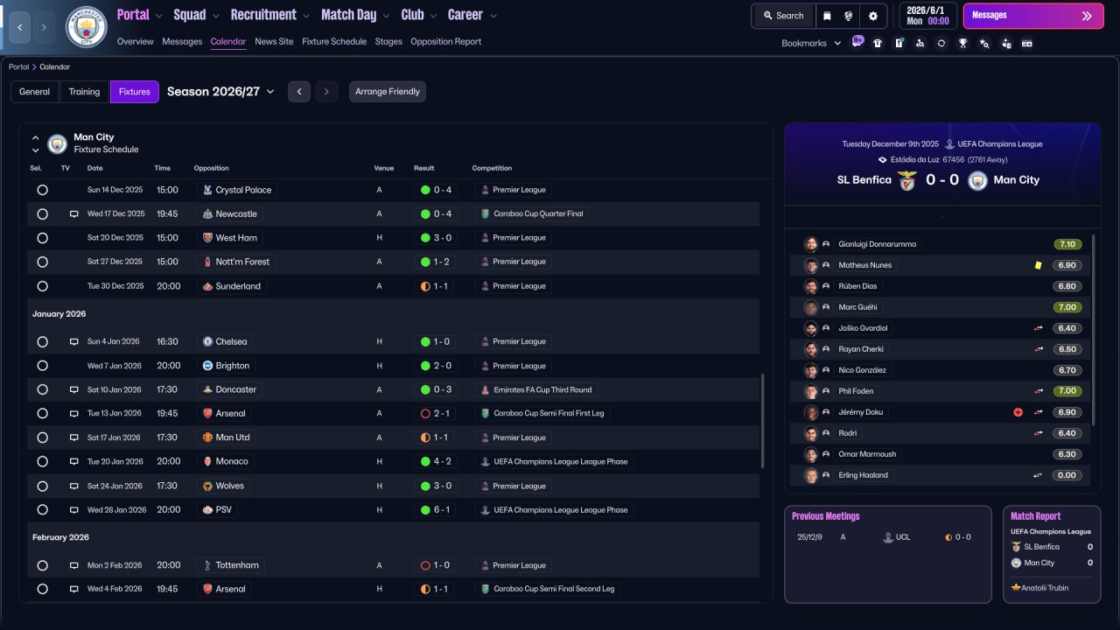Viewport: 1120px width, 630px height.
Task: Open the tactics board bookmark shortcut
Action: (899, 43)
